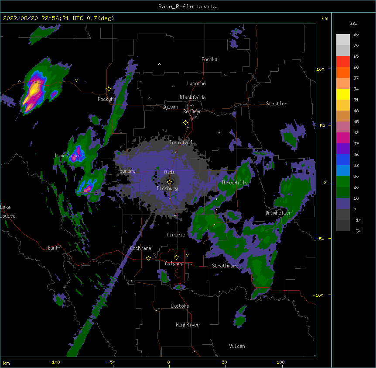
Task: Select the Stettler label
Action: pos(277,104)
